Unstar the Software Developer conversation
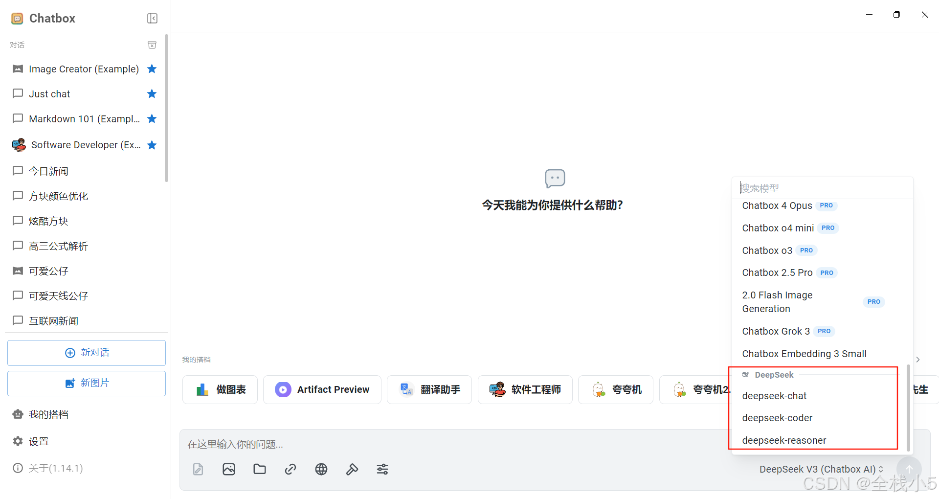The image size is (939, 499). 152,145
